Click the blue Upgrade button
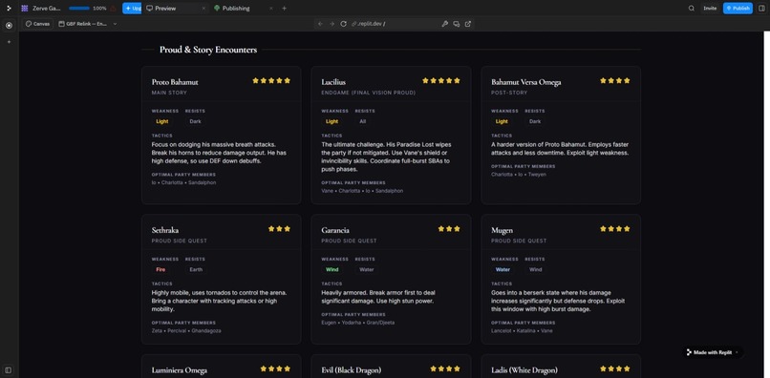Screen dimensions: 770x378 pyautogui.click(x=132, y=9)
